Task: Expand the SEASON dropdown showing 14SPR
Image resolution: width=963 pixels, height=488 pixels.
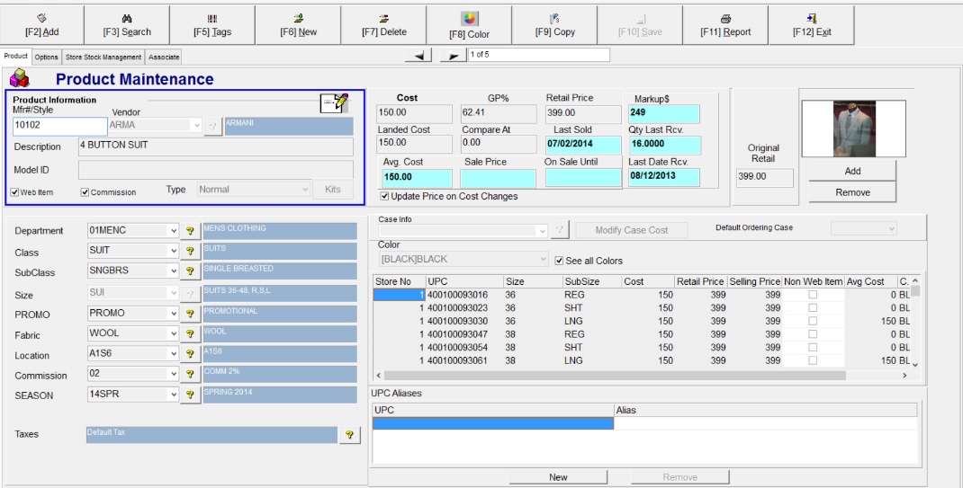Action: pos(173,395)
